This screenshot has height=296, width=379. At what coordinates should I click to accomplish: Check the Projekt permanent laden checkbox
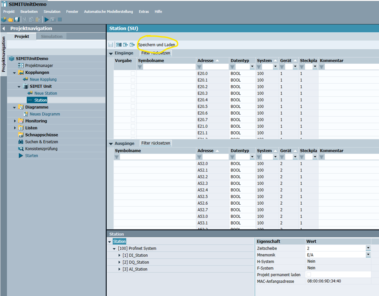coord(308,274)
